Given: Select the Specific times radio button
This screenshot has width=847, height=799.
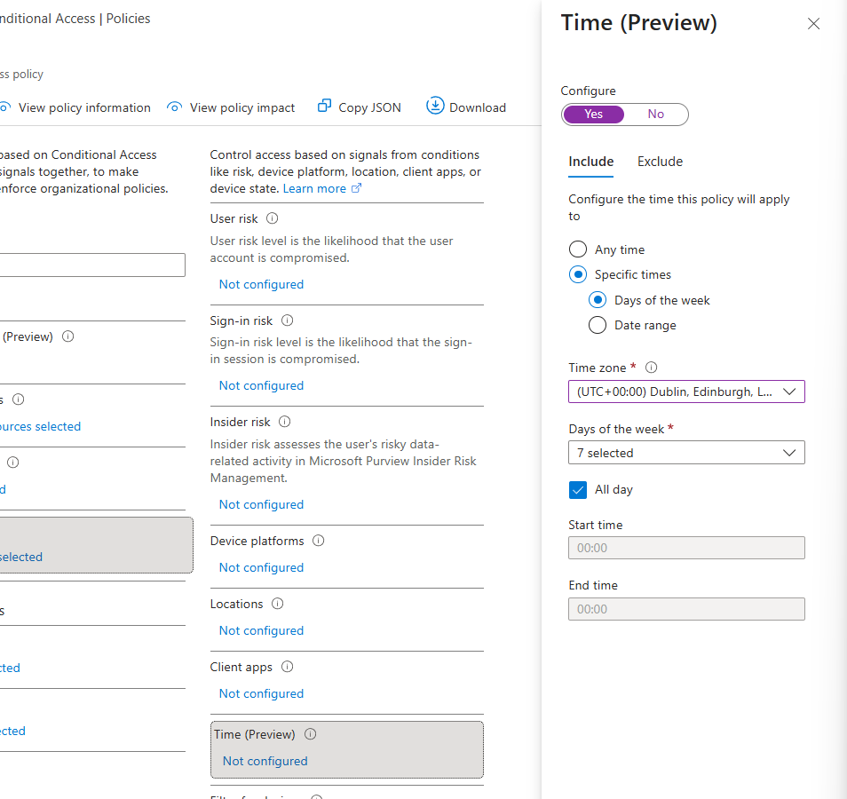Looking at the screenshot, I should click(578, 274).
